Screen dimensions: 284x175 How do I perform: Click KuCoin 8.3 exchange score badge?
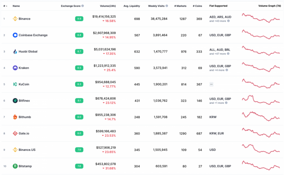coord(79,84)
